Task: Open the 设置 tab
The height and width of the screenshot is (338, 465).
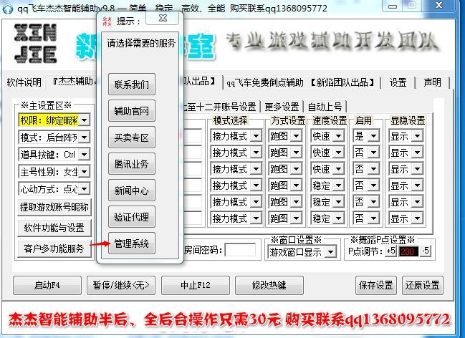Action: click(398, 82)
